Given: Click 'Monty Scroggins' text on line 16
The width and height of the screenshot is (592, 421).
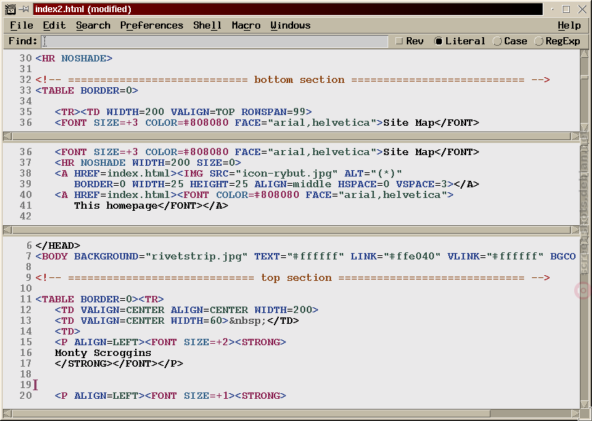Looking at the screenshot, I should click(103, 353).
